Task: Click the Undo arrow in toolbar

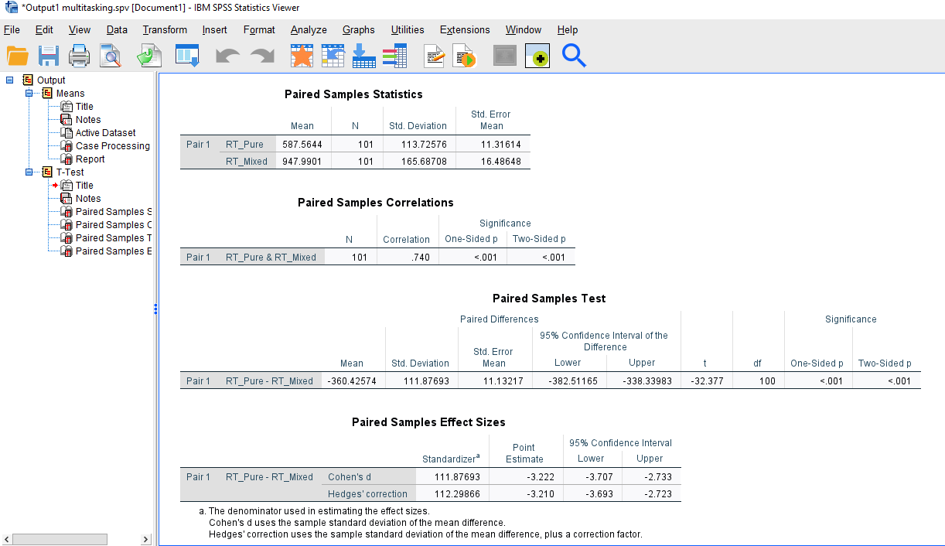Action: (x=227, y=56)
